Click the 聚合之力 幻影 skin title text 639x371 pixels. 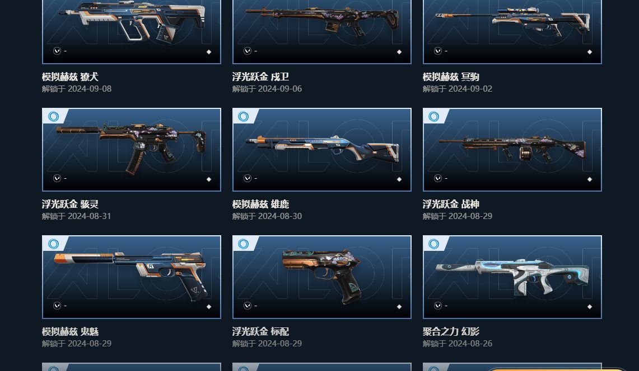(x=451, y=331)
